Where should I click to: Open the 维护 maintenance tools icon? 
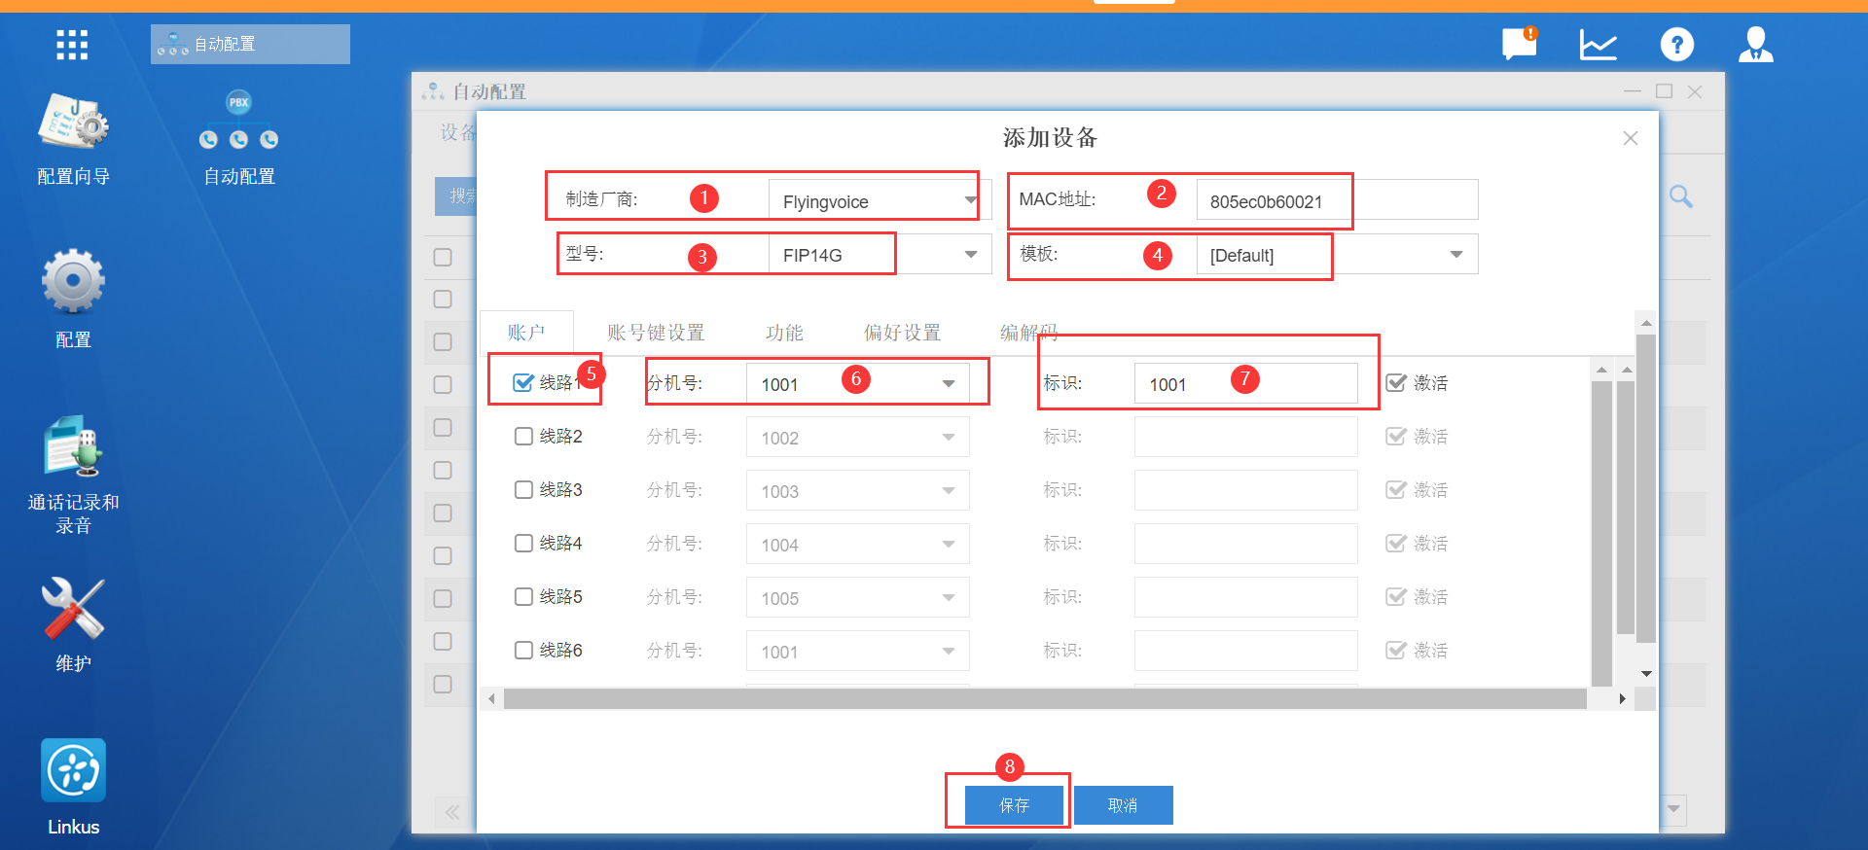pyautogui.click(x=73, y=609)
